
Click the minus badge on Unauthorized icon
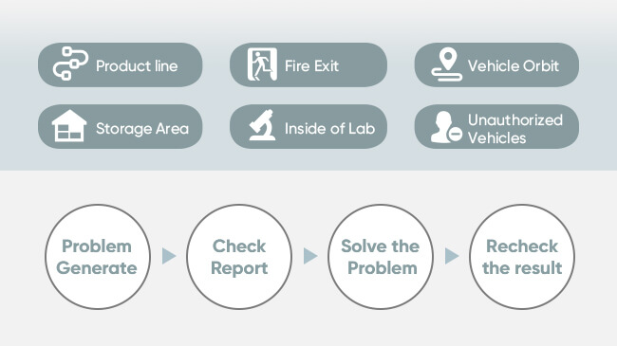point(456,135)
